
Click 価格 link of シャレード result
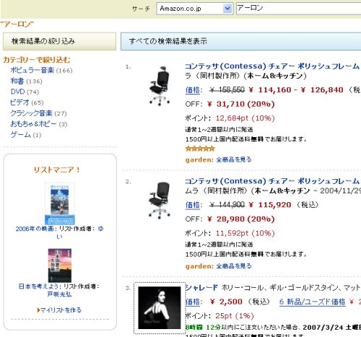click(193, 302)
